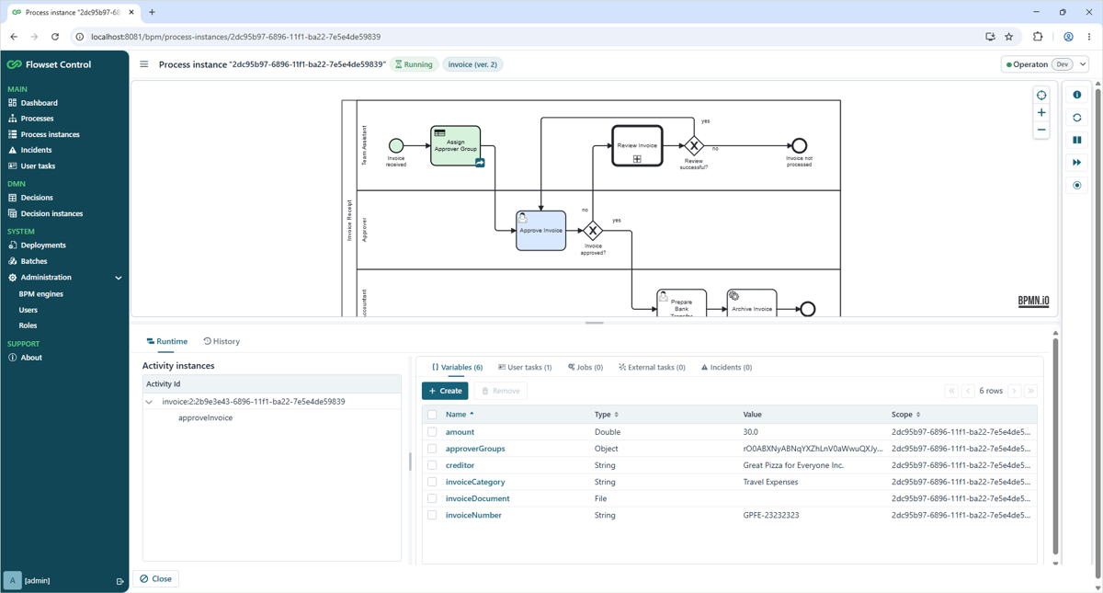1103x593 pixels.
Task: Toggle select-all variables checkbox
Action: tap(432, 415)
